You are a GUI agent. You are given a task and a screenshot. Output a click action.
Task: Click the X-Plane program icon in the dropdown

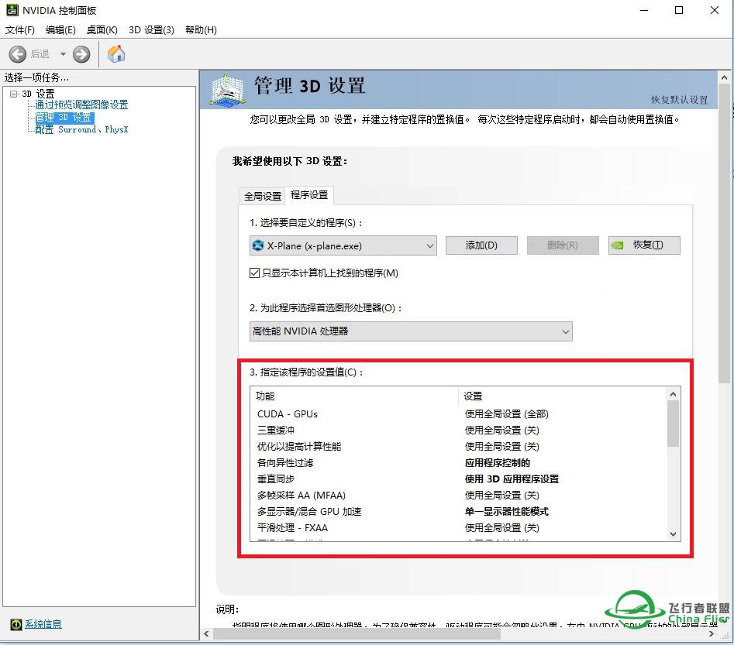(x=260, y=245)
